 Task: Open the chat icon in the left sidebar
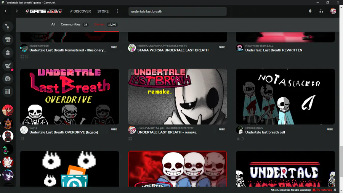(8, 27)
